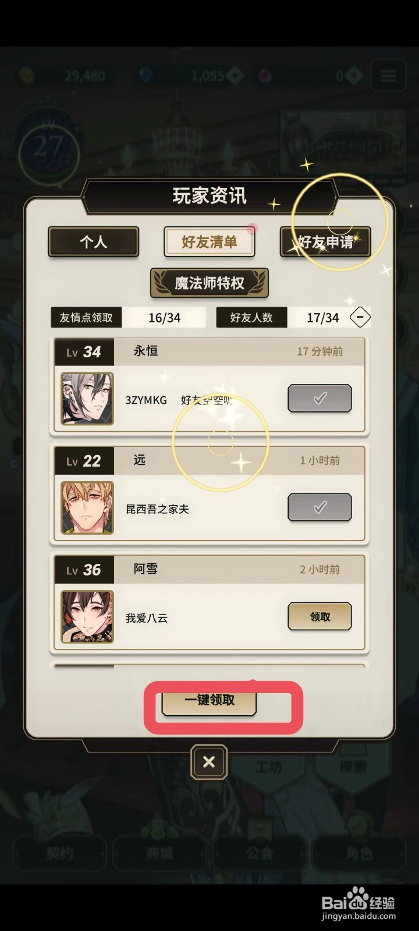The height and width of the screenshot is (931, 419).
Task: Open the 好友申请 tab
Action: pyautogui.click(x=325, y=241)
